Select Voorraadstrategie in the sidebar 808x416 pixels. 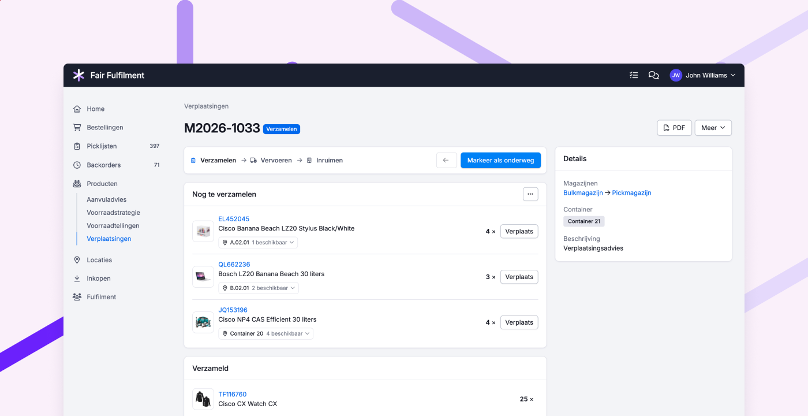tap(114, 213)
